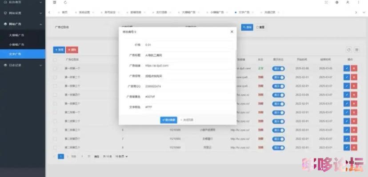Tick checkbox for the second table row
This screenshot has width=368, height=177.
click(x=55, y=77)
